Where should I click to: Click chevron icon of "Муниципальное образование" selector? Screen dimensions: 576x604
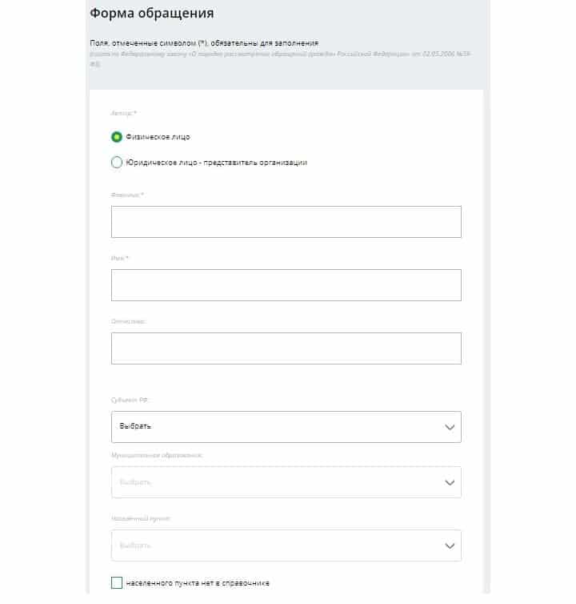(x=449, y=482)
